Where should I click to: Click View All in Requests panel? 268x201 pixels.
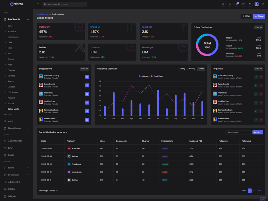(x=258, y=69)
